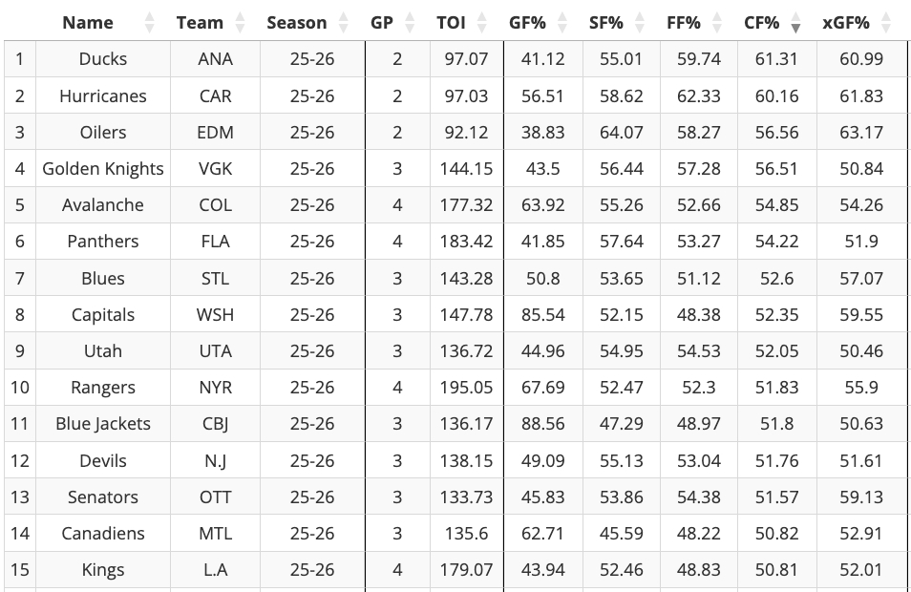911x592 pixels.
Task: Select the Golden Knights name cell
Action: tap(103, 169)
